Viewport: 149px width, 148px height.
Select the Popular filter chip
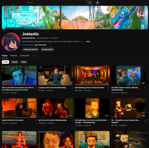coord(15,62)
